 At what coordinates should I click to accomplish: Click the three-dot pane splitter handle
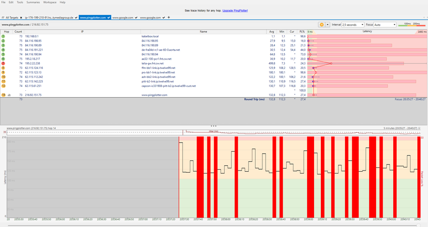point(214,126)
